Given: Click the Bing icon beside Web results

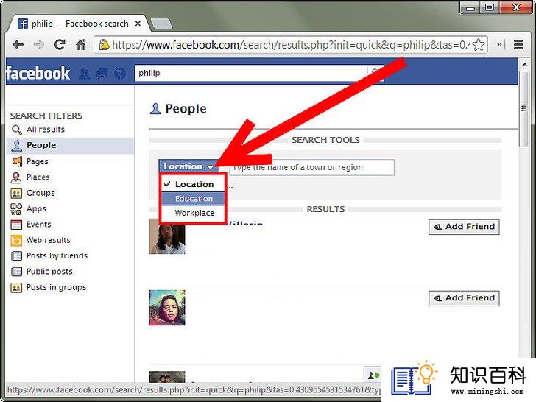Looking at the screenshot, I should pyautogui.click(x=16, y=240).
